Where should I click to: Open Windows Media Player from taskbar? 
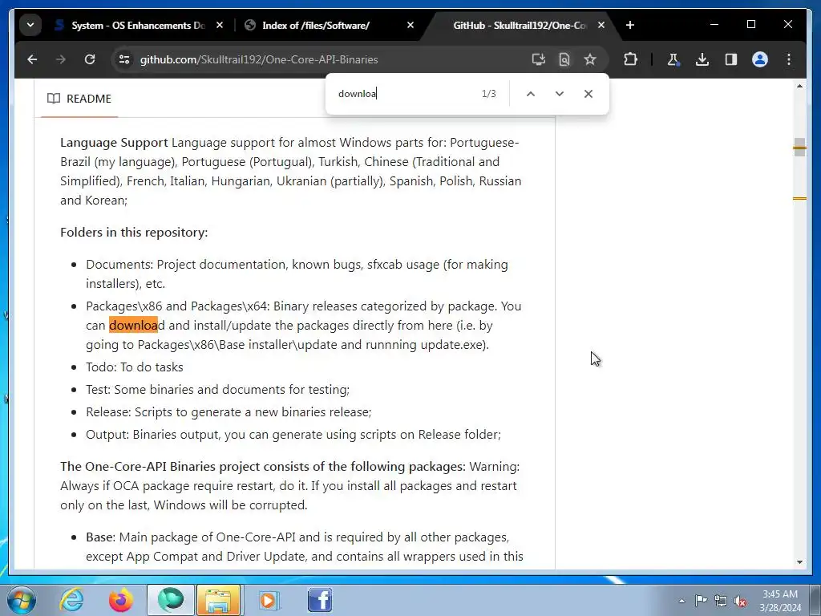(x=269, y=599)
